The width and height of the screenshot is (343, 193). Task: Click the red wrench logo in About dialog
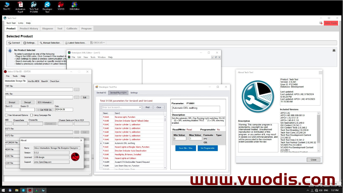click(76, 157)
